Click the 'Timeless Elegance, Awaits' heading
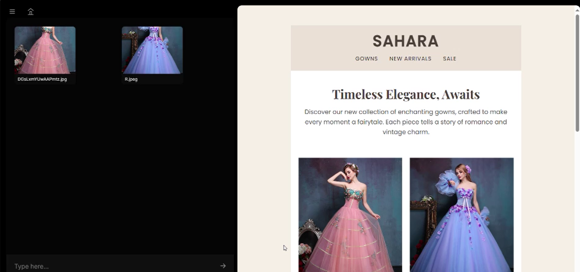 [x=406, y=94]
